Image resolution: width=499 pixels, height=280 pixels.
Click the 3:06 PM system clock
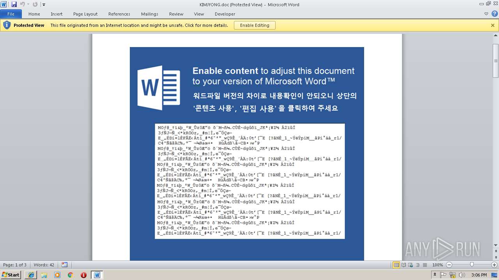click(479, 275)
